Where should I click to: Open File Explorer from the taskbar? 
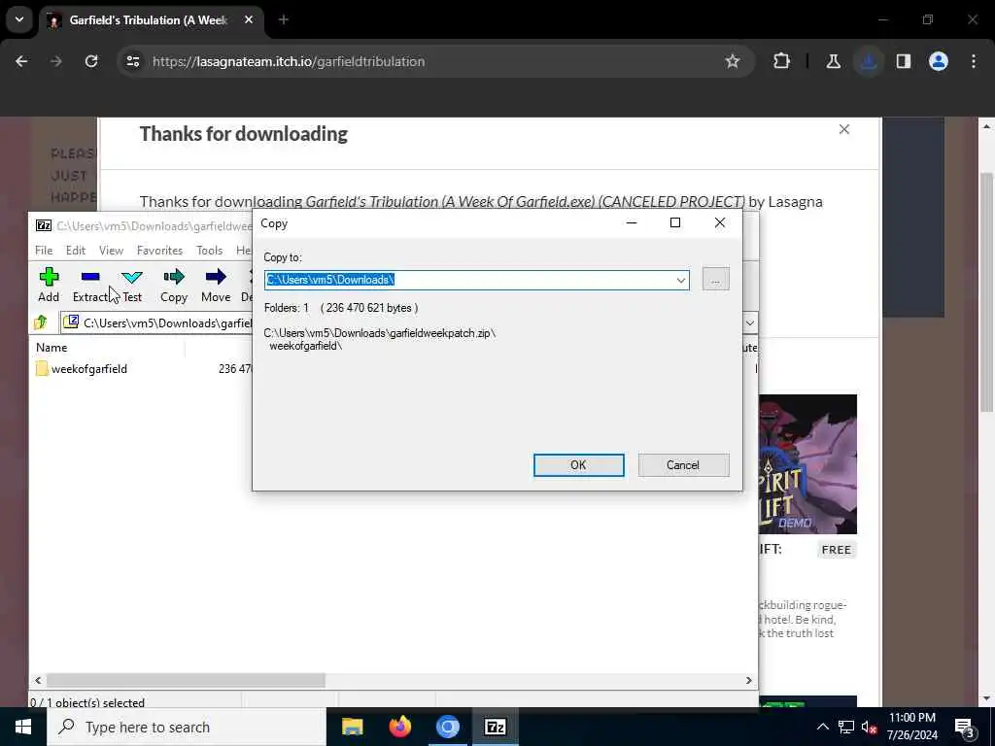point(352,727)
